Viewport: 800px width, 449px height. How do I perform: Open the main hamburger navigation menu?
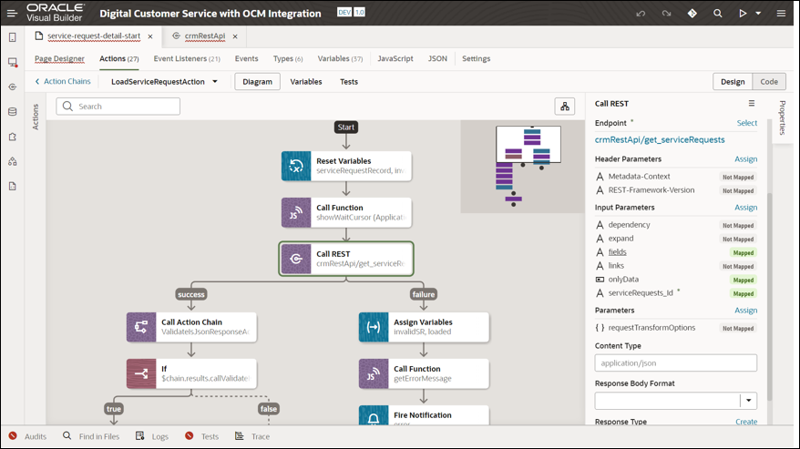click(12, 14)
